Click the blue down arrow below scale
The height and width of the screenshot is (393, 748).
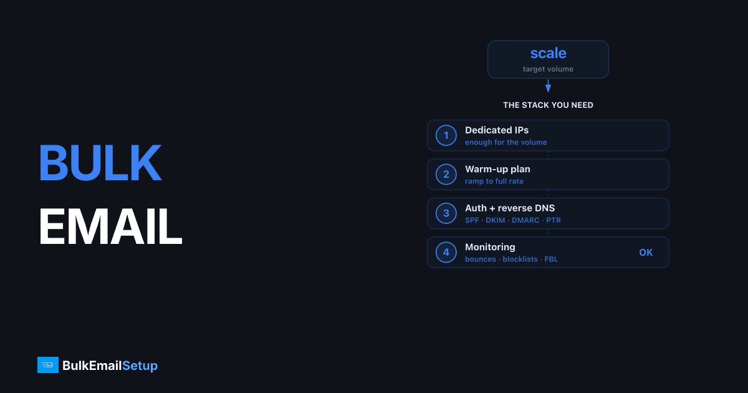pyautogui.click(x=548, y=86)
